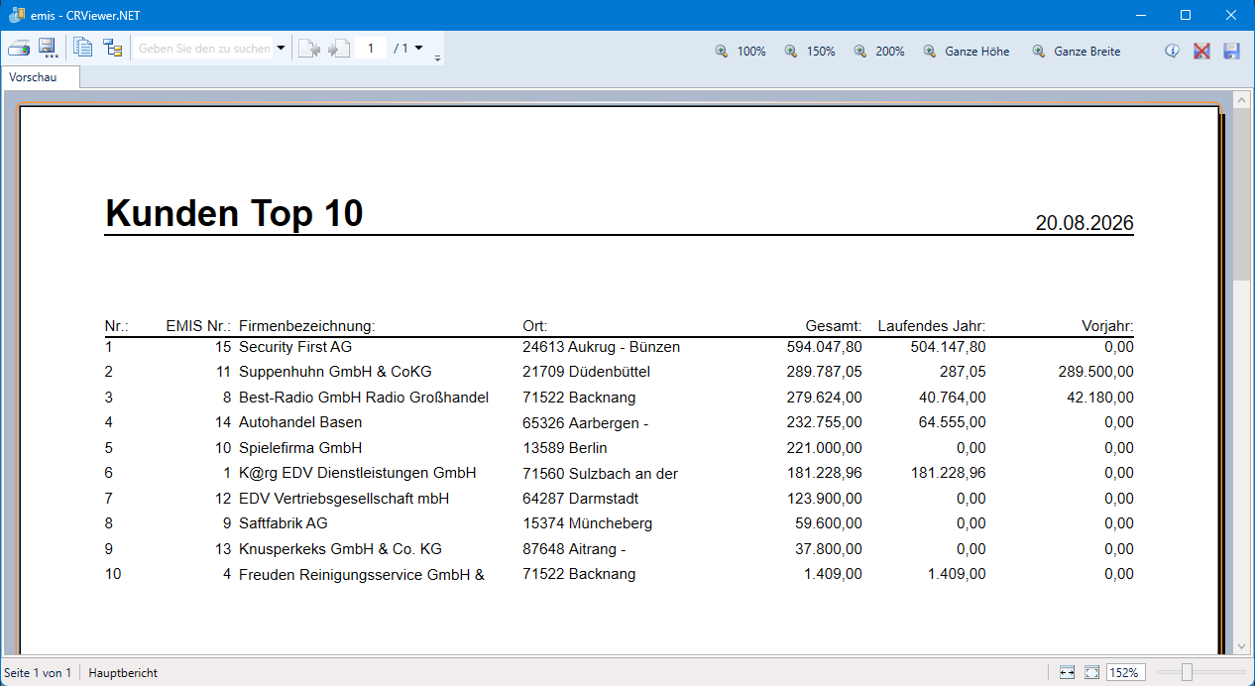Click location '13589 Berlin'
This screenshot has width=1255, height=686.
point(564,448)
